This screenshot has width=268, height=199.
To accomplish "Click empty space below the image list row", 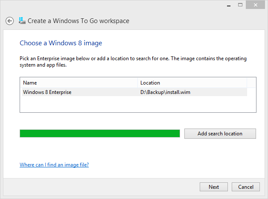I will tap(138, 104).
